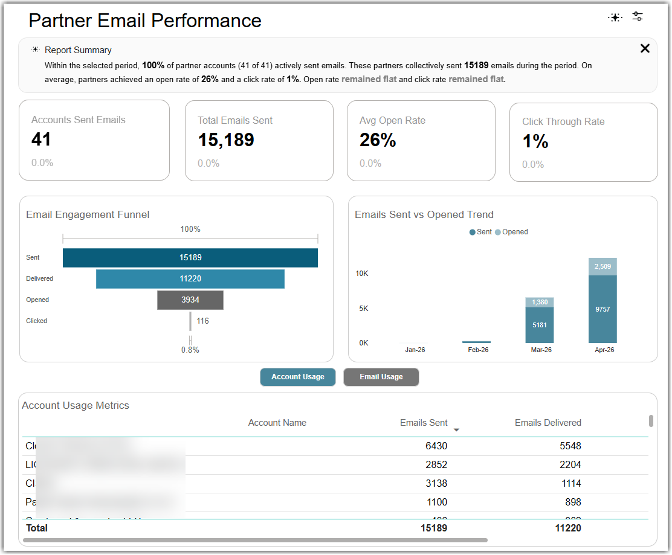Viewport: 672px width, 555px height.
Task: Select the Sent legend marker
Action: (x=473, y=232)
